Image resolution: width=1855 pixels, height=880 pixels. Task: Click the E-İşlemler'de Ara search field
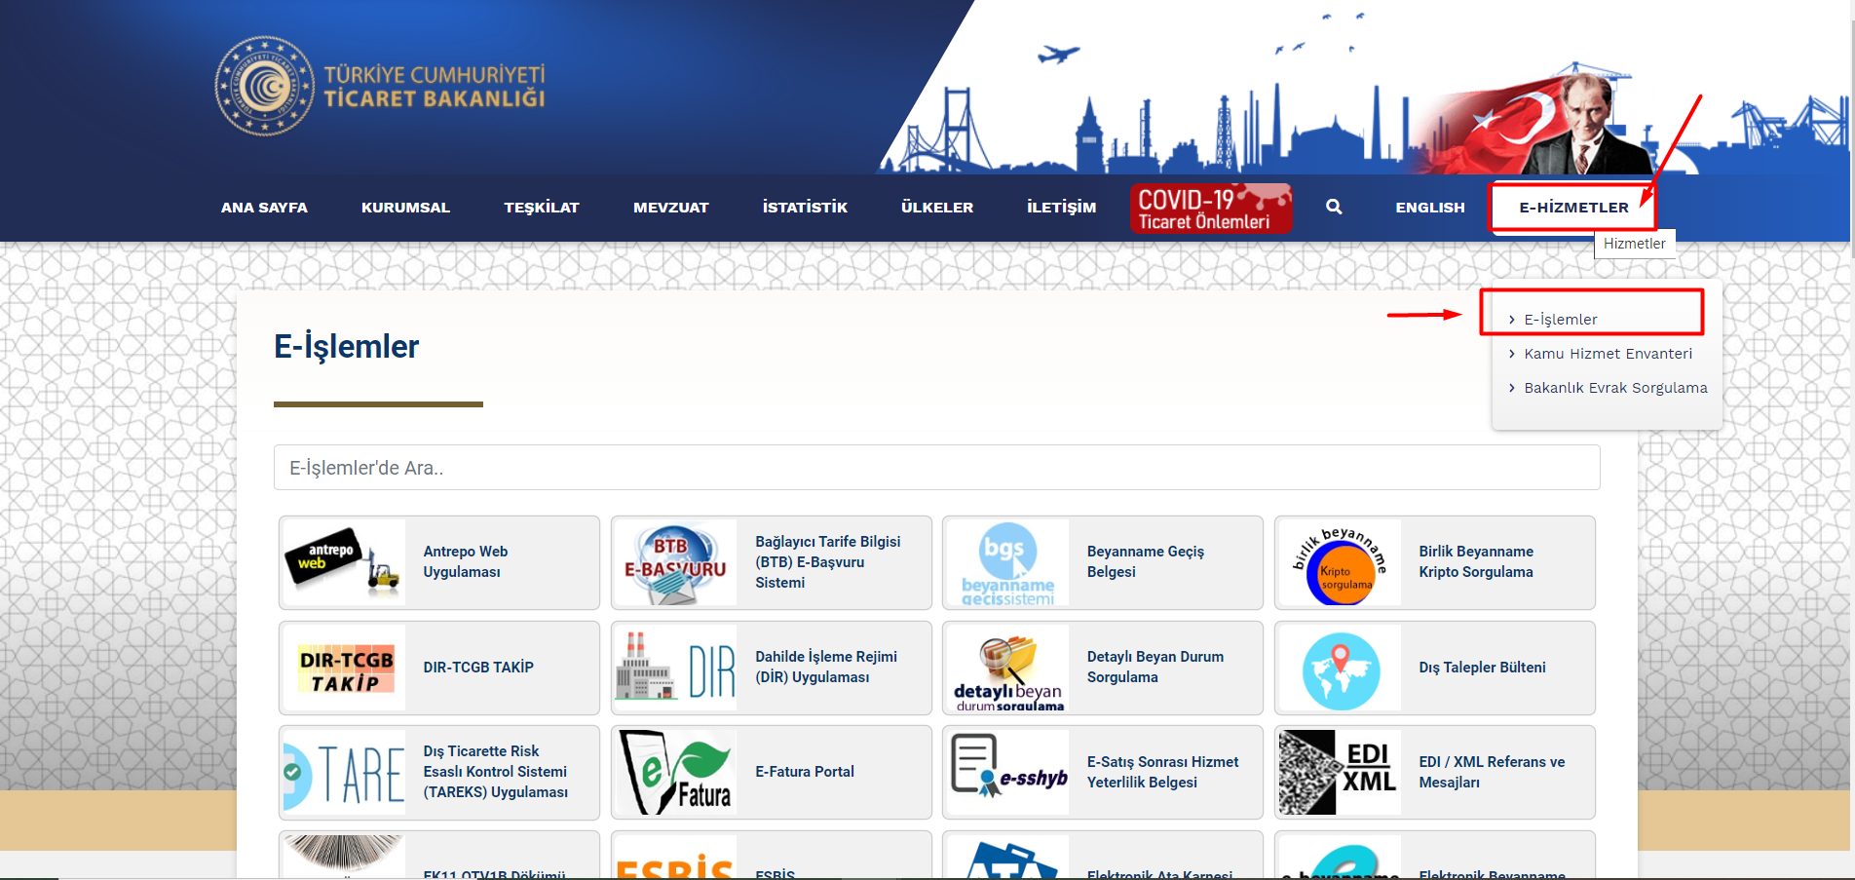(936, 468)
